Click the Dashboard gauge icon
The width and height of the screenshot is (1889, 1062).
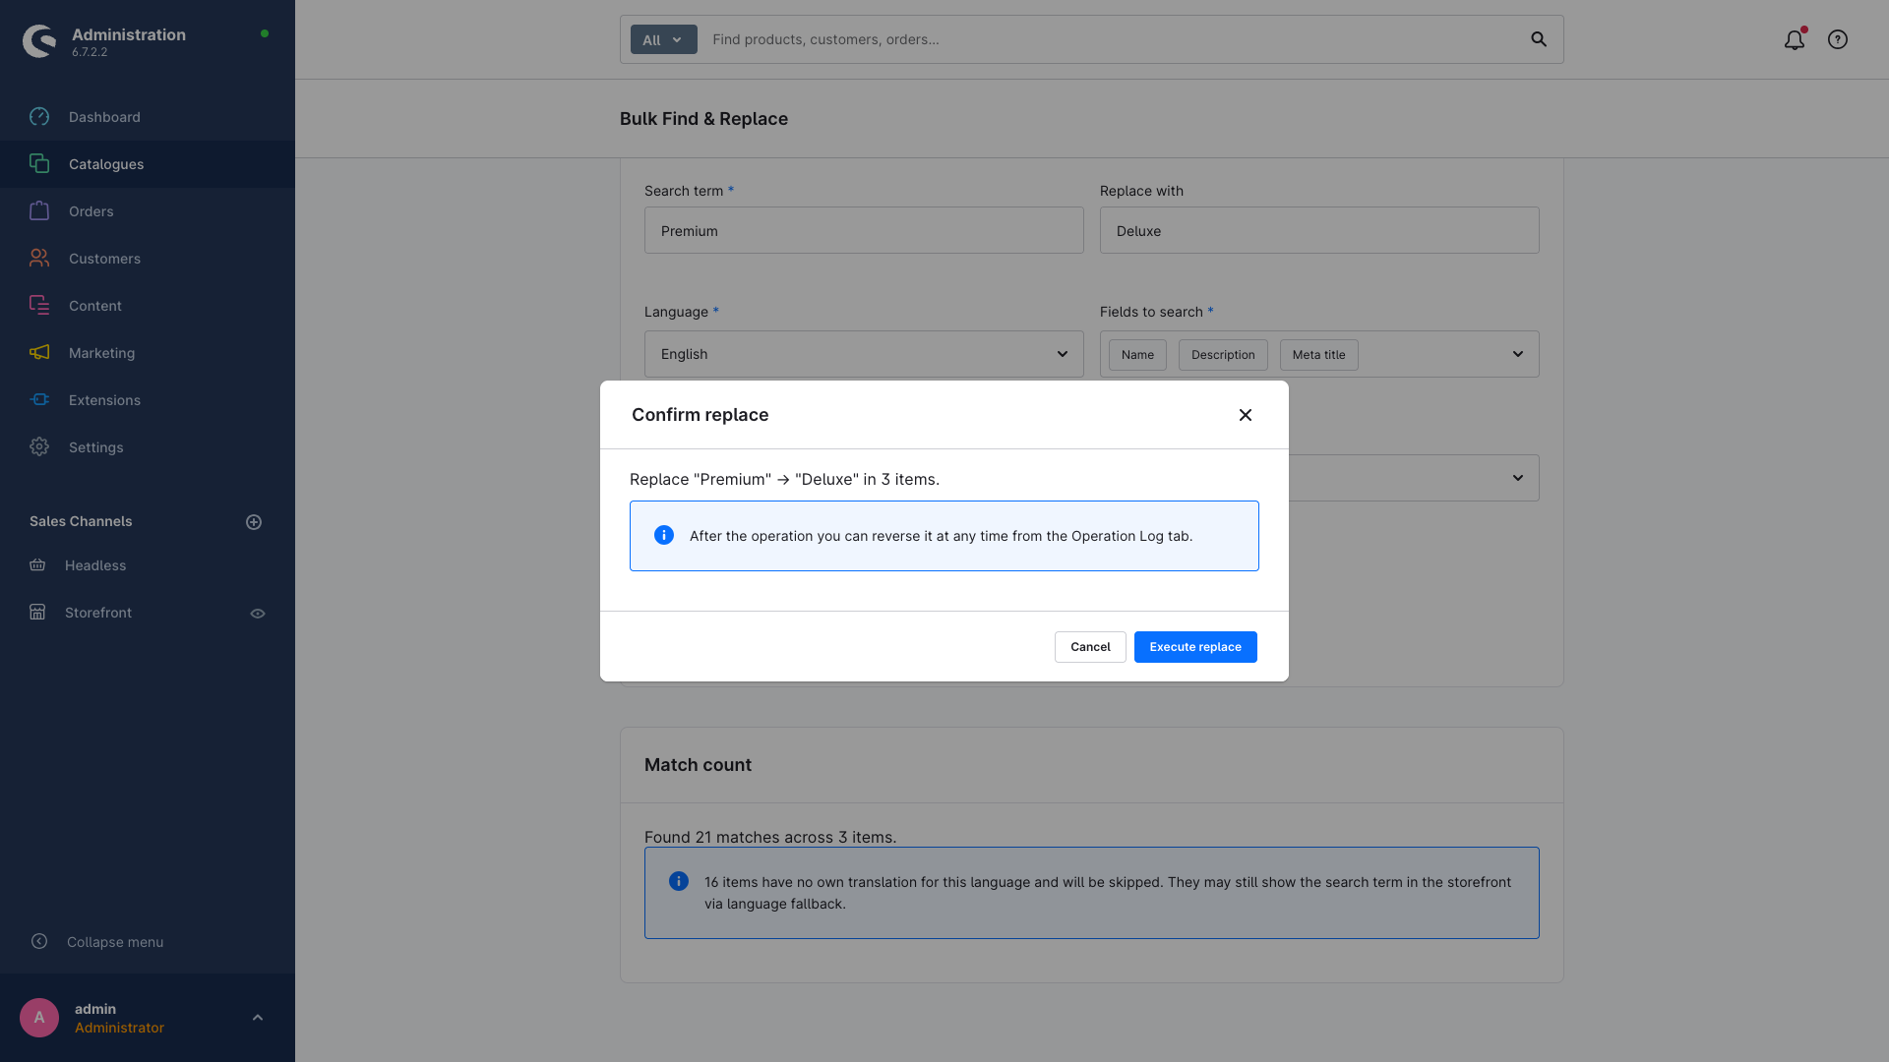click(39, 117)
